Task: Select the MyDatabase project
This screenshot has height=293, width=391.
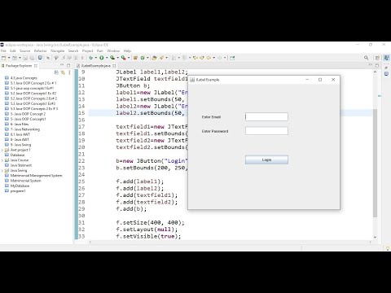Action: (x=20, y=186)
